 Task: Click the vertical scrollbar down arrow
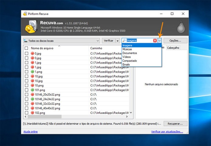(131, 113)
